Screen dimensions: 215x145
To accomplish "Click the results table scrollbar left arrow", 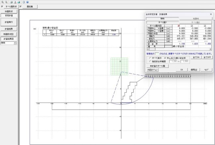I will coord(148,49).
